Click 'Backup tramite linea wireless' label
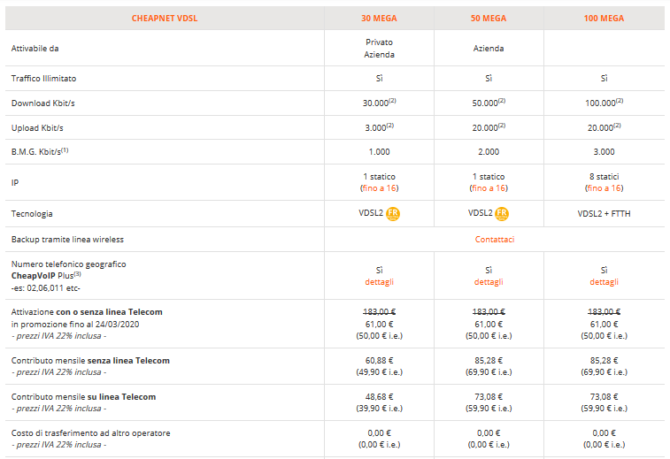The width and height of the screenshot is (670, 459). (x=67, y=239)
